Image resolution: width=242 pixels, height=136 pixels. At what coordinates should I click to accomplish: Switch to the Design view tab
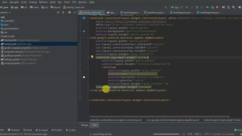(85, 125)
